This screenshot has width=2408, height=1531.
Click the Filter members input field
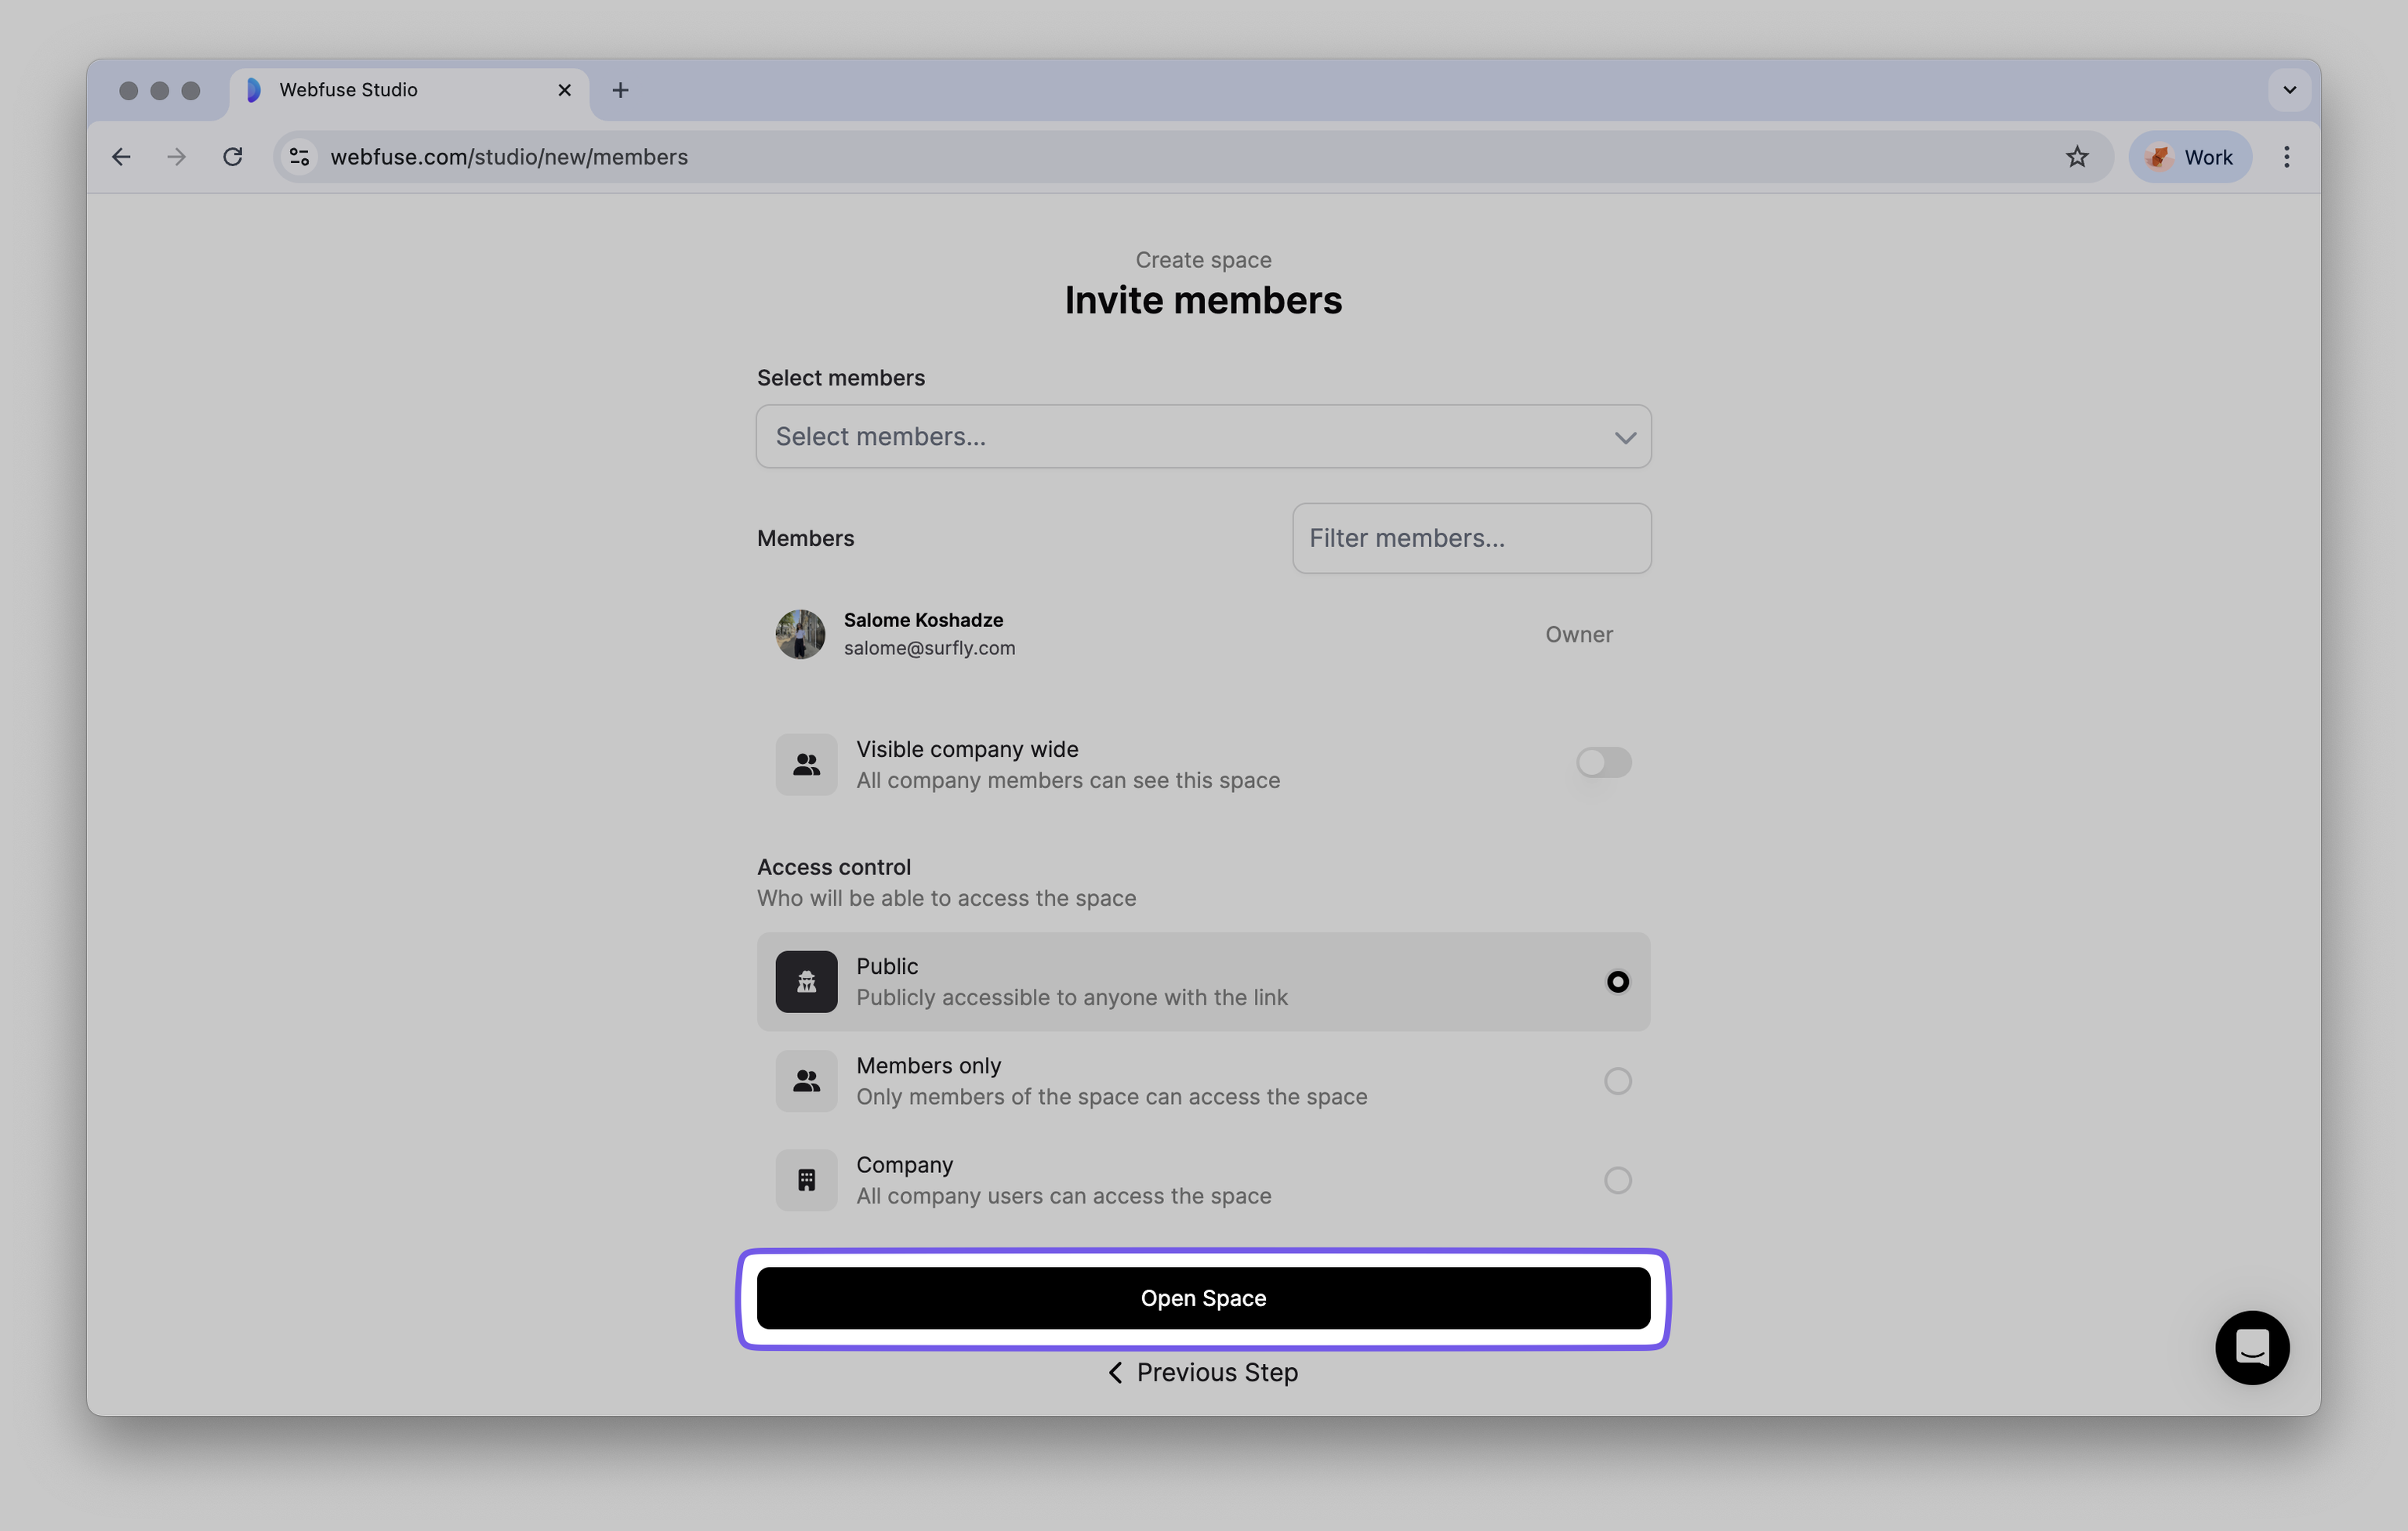[1470, 537]
